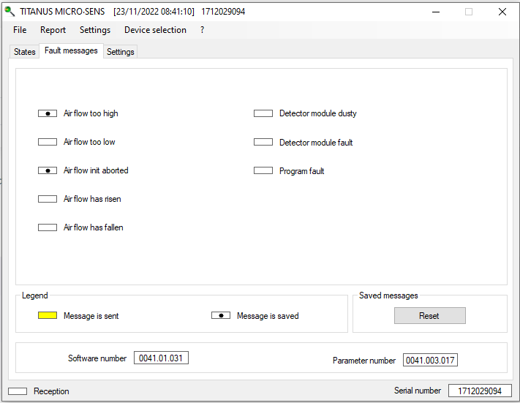Viewport: 520px width, 403px height.
Task: Click the 'Detector module dusty' label
Action: [x=317, y=113]
